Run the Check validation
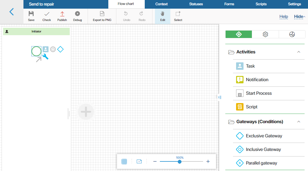Viewport: 308px width, 171px height. (x=47, y=16)
